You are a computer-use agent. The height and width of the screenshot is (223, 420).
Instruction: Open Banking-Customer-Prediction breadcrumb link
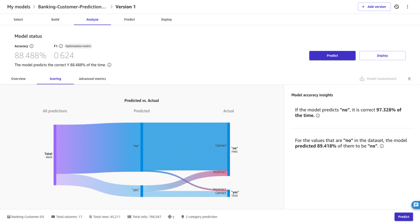(x=72, y=7)
